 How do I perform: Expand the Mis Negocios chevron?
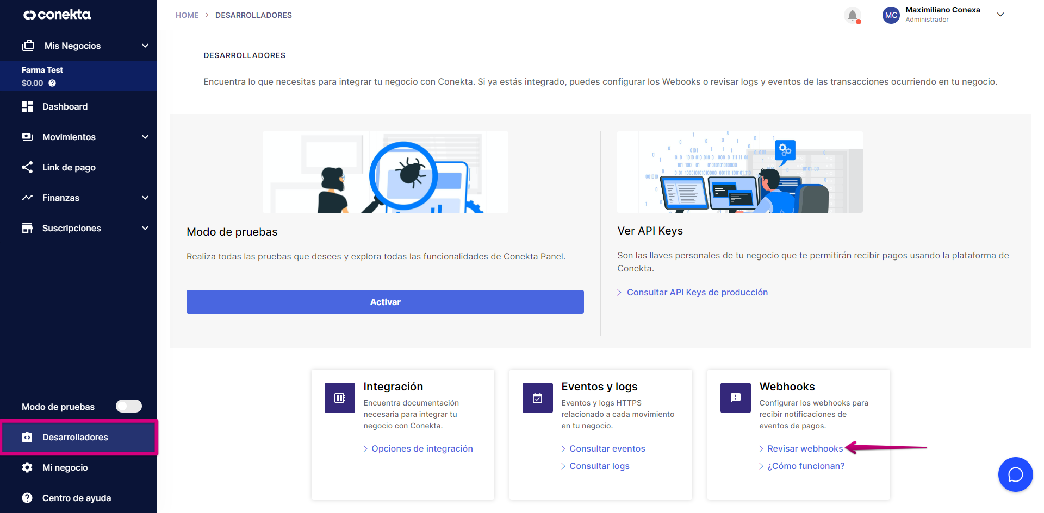(x=145, y=46)
